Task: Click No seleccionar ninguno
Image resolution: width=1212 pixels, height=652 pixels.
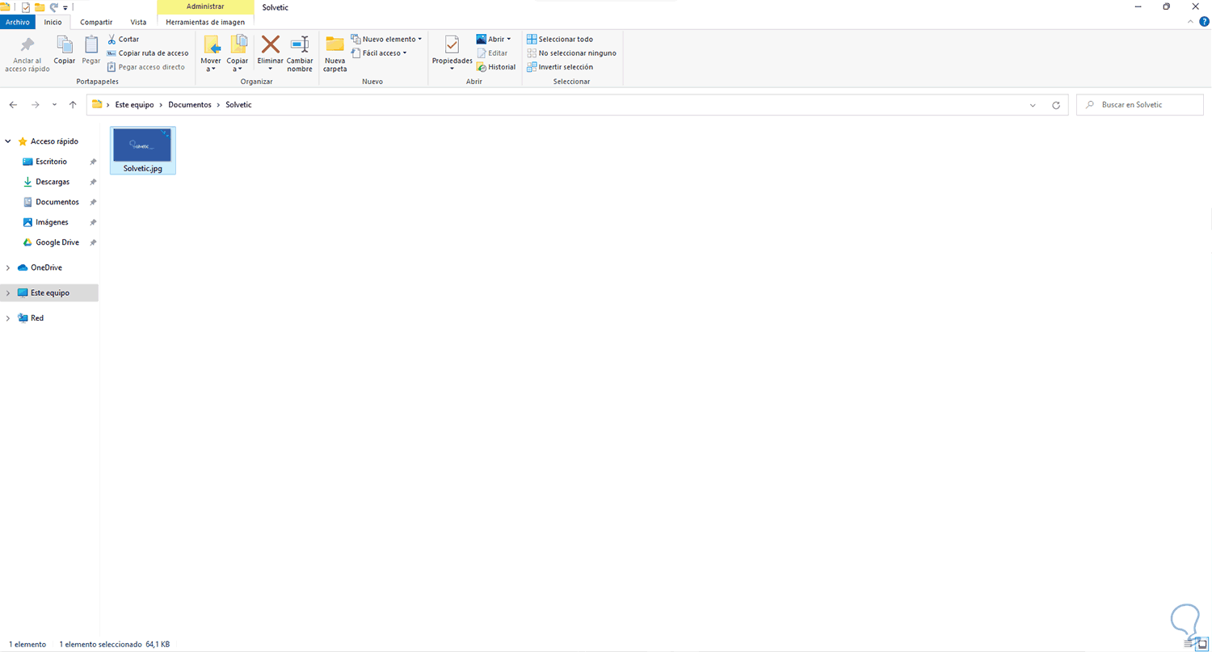Action: point(571,53)
